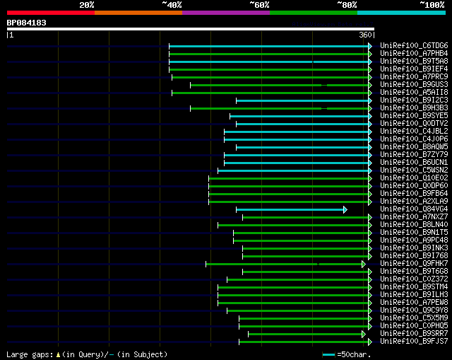Click the green alignment bar for UniRef100_A7PHB4
452x360 pixels.
[x=268, y=54]
